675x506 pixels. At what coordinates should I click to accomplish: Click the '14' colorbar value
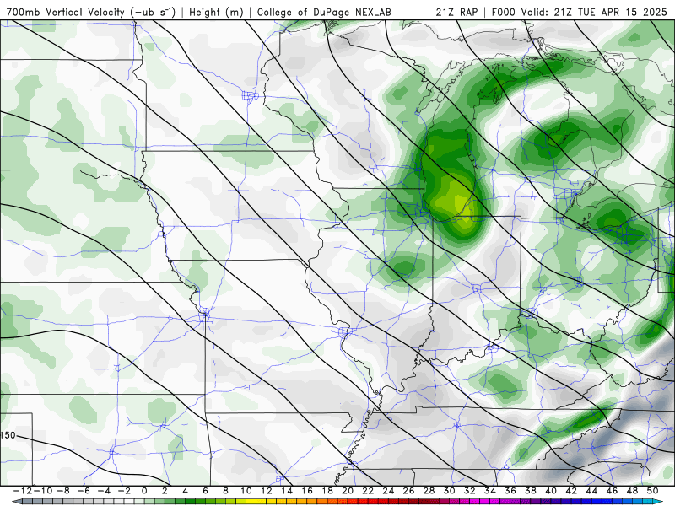pyautogui.click(x=287, y=491)
